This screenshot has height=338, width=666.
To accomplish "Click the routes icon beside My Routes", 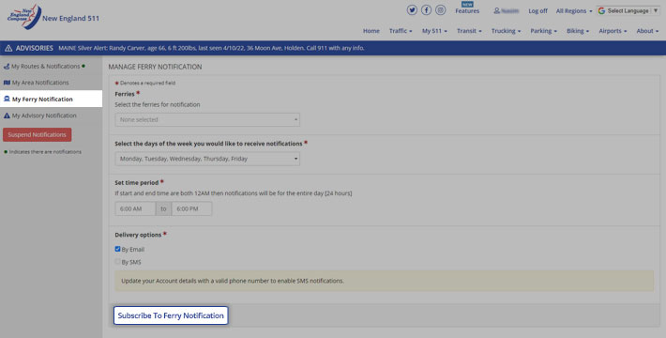I will pos(7,67).
